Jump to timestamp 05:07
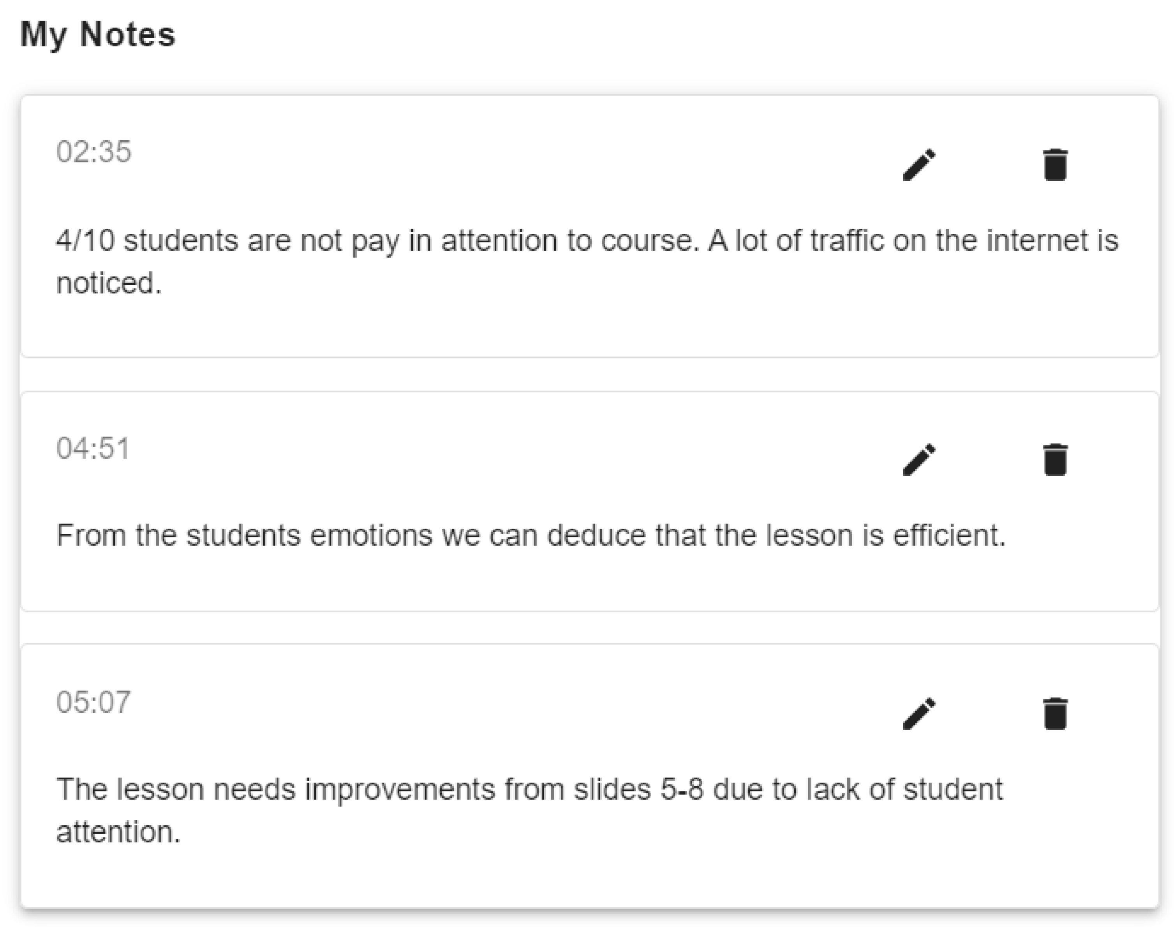 coord(93,702)
